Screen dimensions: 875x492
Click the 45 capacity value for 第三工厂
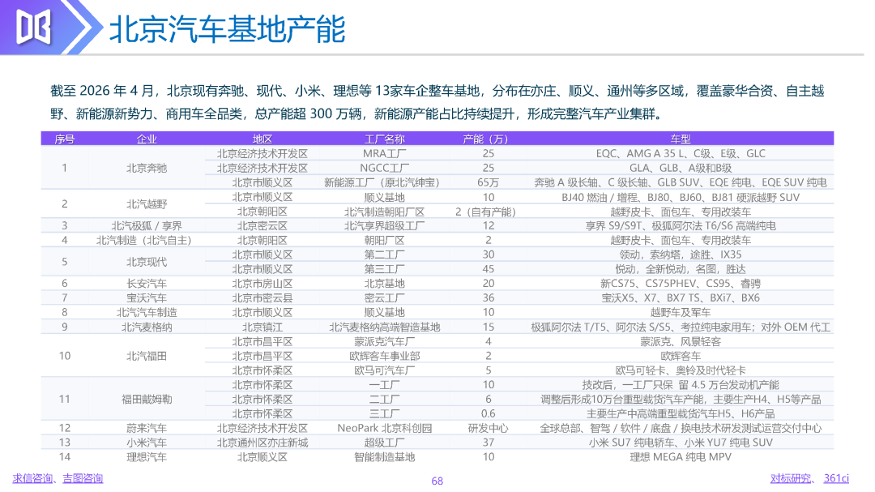(x=489, y=269)
